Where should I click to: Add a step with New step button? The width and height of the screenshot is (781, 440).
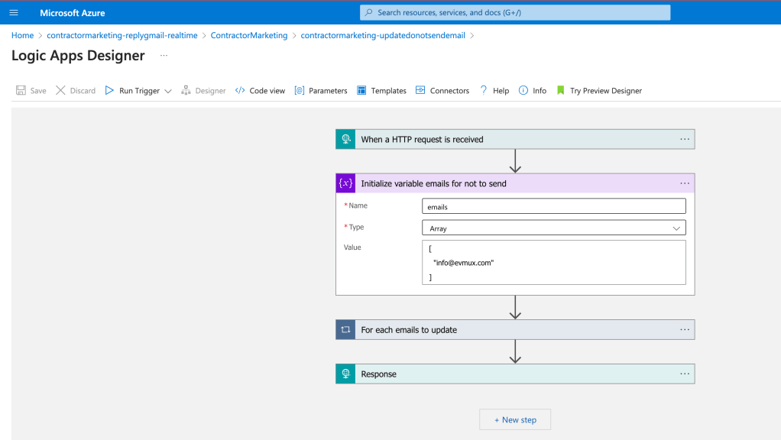pos(515,419)
